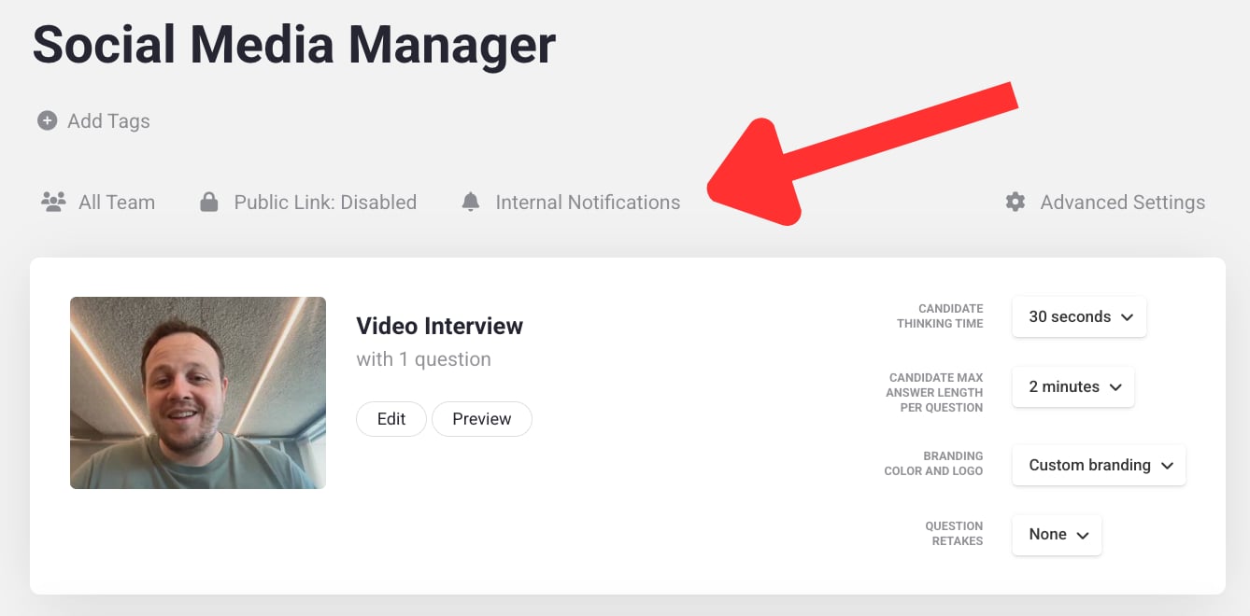Open Internal Notifications settings

(588, 202)
